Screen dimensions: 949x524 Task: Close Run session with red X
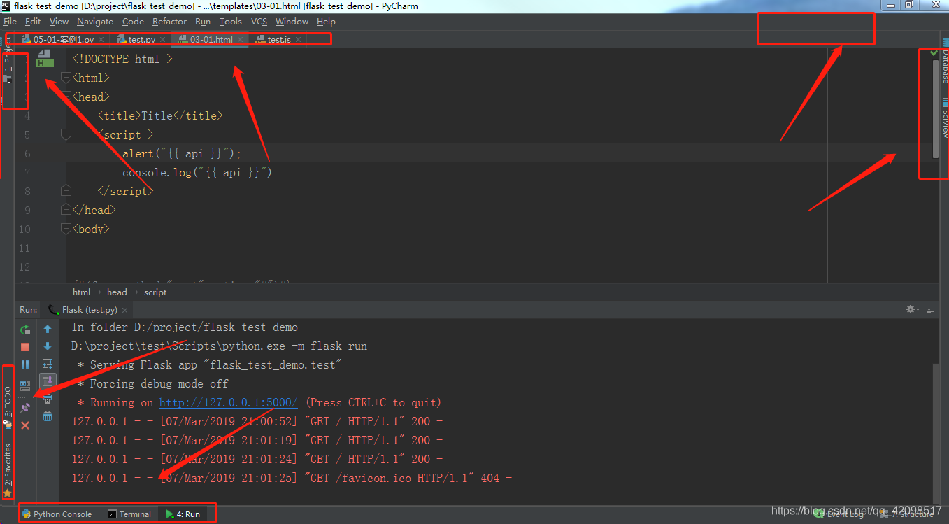tap(25, 425)
